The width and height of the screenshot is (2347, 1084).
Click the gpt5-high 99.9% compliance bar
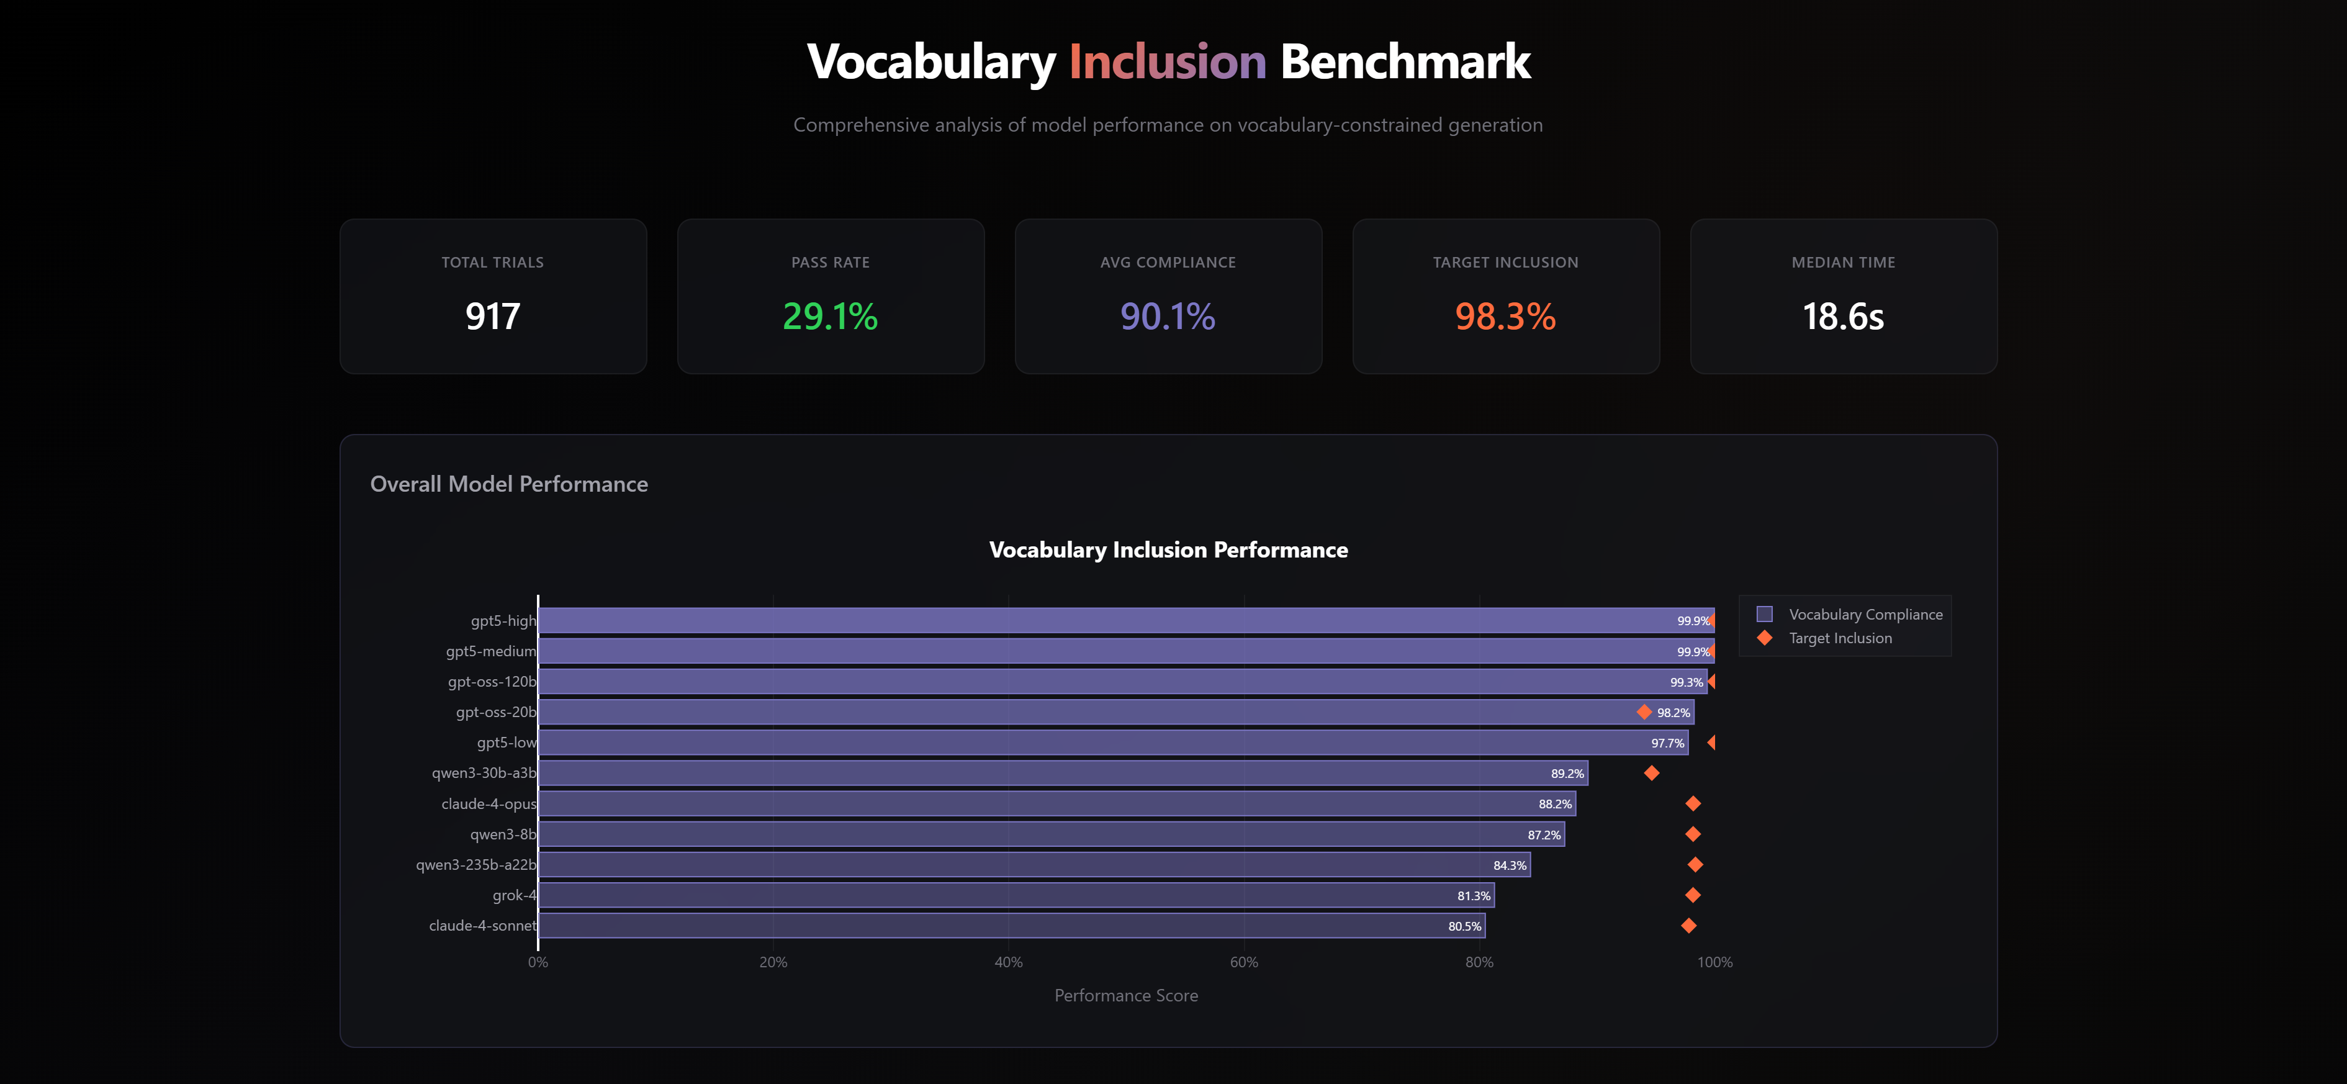1126,620
